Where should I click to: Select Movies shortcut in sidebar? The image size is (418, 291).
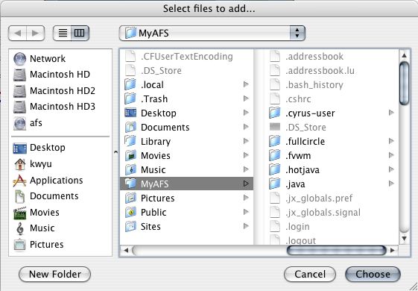[37, 213]
